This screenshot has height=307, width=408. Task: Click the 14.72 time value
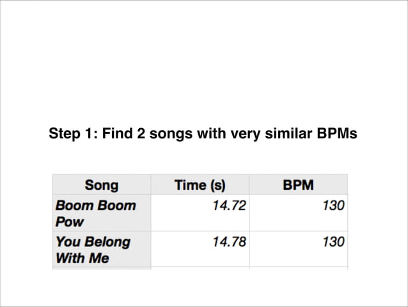tap(230, 206)
